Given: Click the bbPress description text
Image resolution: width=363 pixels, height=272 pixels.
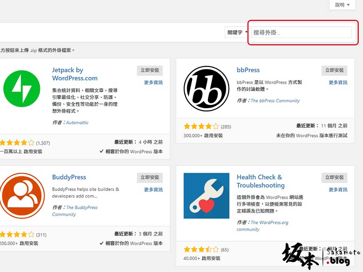Looking at the screenshot, I should click(x=269, y=86).
